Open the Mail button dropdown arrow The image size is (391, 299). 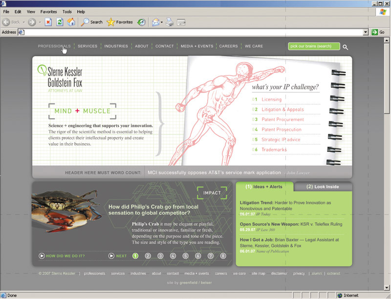coord(162,22)
